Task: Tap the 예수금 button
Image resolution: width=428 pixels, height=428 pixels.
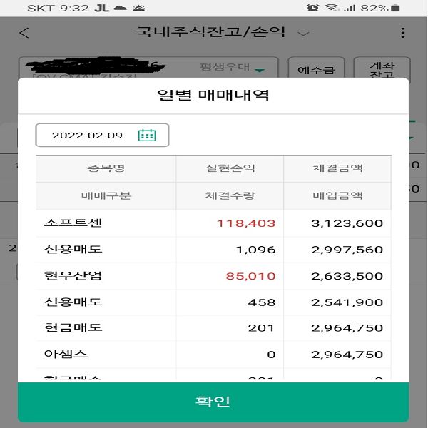Action: (x=311, y=70)
